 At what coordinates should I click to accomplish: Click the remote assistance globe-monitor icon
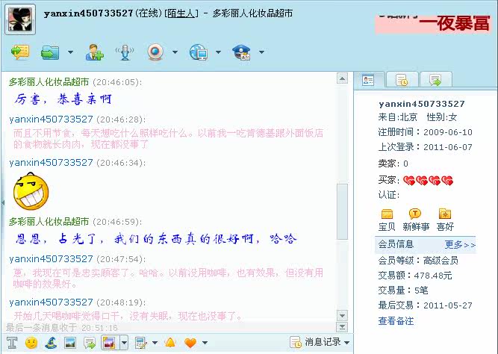tap(199, 52)
